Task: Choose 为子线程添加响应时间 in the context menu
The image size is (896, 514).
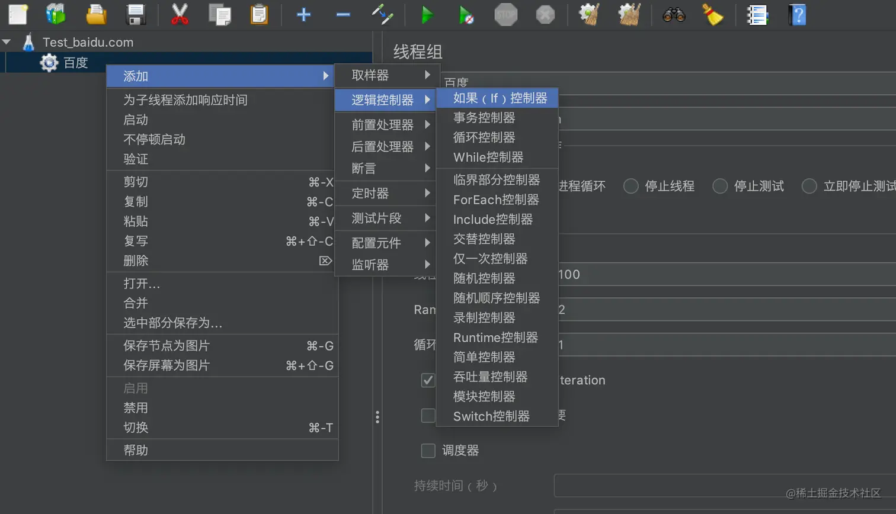Action: tap(222, 100)
